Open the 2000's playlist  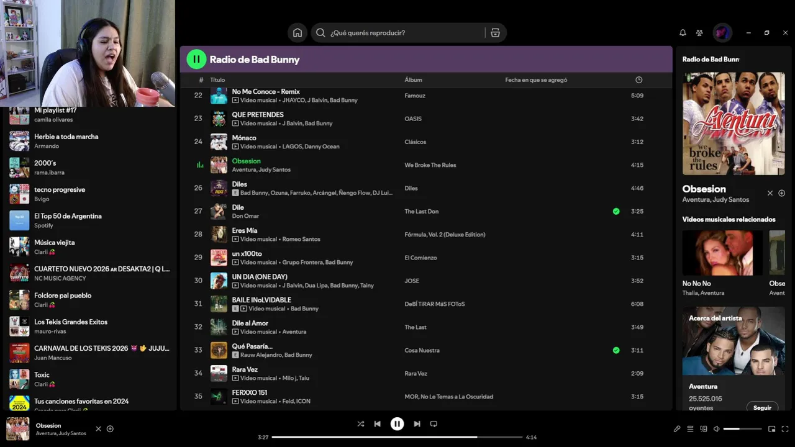90,168
